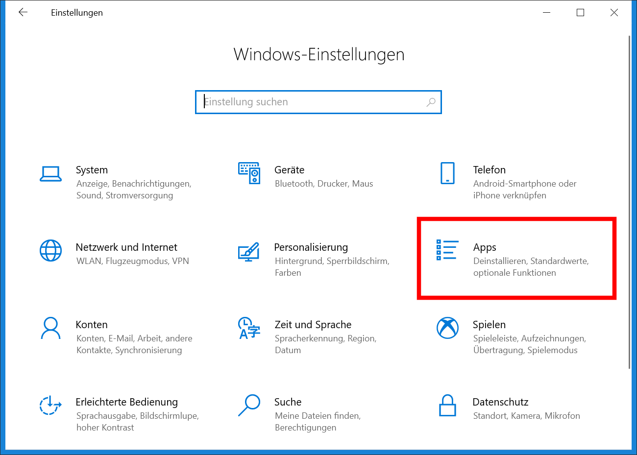The image size is (637, 455).
Task: Click the Spielen Xbox icon
Action: [447, 328]
